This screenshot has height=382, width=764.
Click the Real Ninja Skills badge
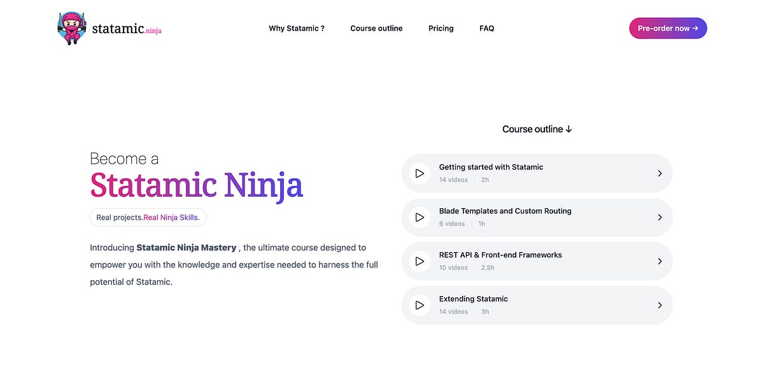148,217
